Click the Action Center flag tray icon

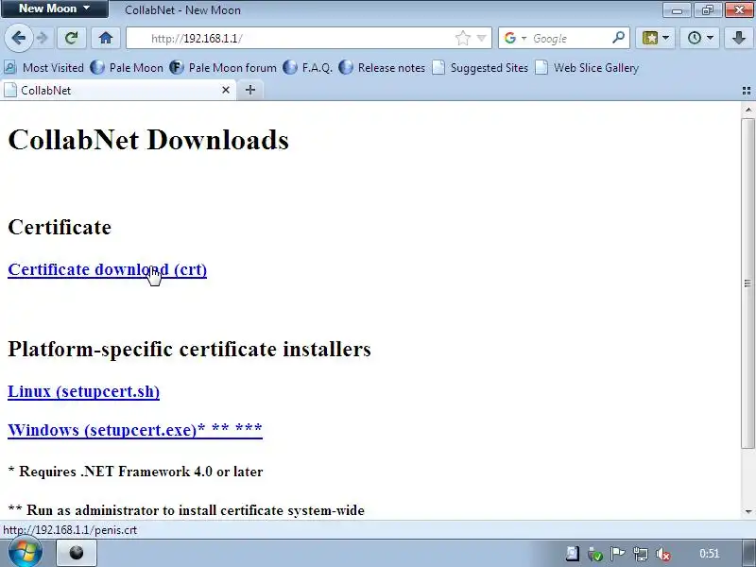(618, 554)
